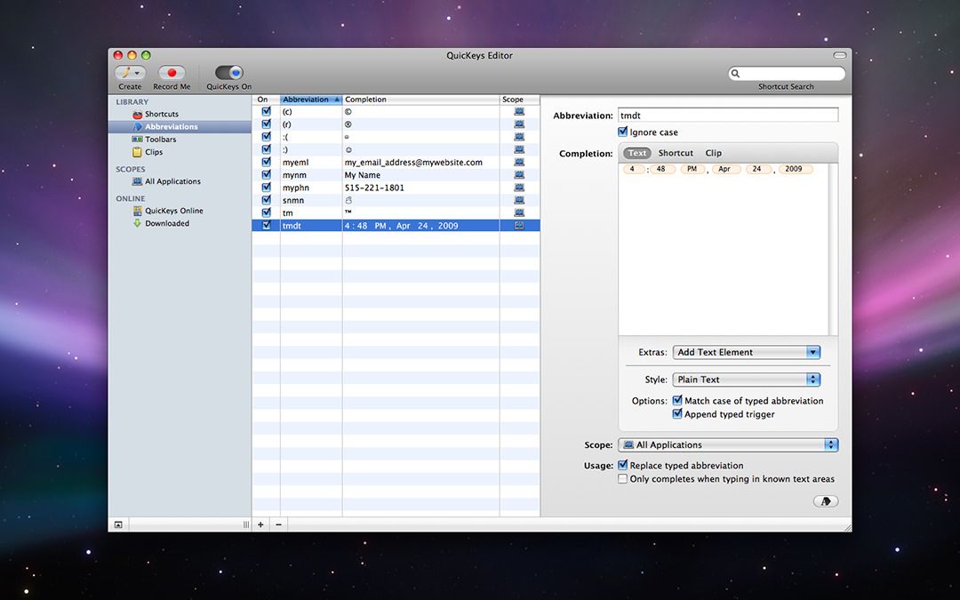This screenshot has width=960, height=600.
Task: Toggle the QuicKeys On switch
Action: click(229, 73)
